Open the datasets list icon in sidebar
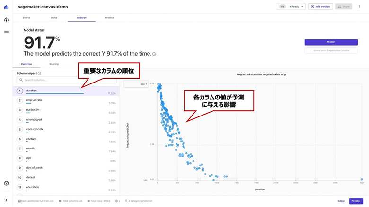The width and height of the screenshot is (369, 207). click(x=6, y=32)
